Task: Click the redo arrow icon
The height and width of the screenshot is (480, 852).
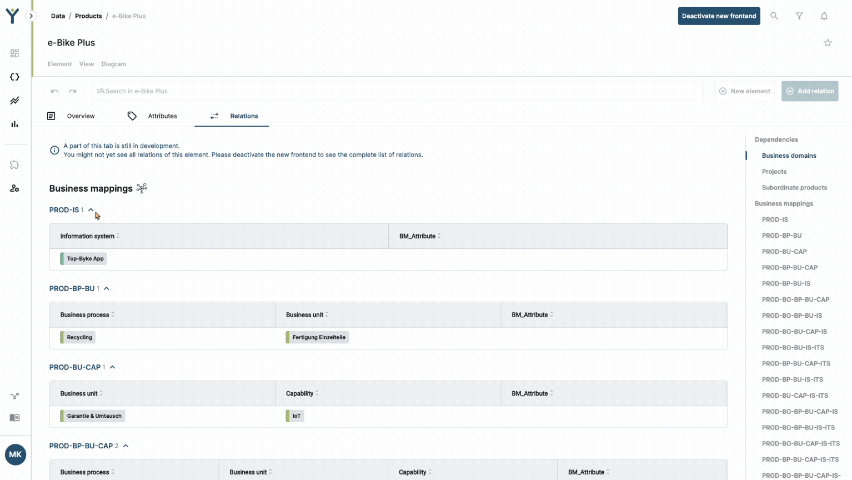Action: (x=73, y=91)
